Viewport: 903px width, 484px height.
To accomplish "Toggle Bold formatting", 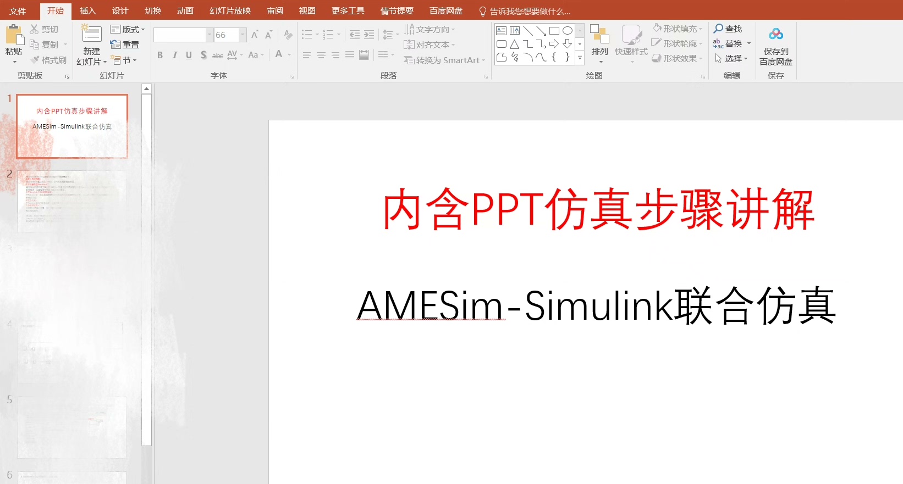I will tap(160, 55).
